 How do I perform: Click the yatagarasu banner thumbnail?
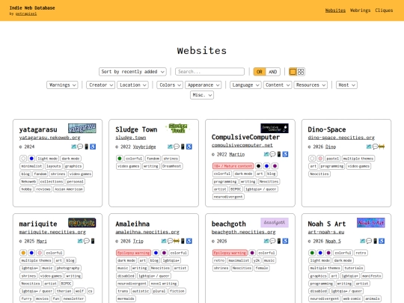[82, 129]
